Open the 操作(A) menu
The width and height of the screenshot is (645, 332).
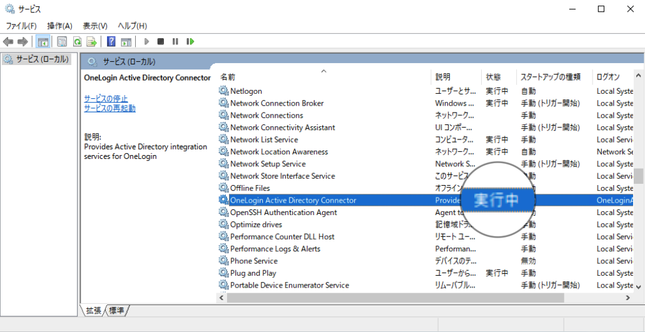click(59, 26)
